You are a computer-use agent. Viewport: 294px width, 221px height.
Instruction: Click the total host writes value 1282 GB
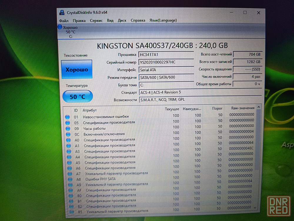[248, 62]
